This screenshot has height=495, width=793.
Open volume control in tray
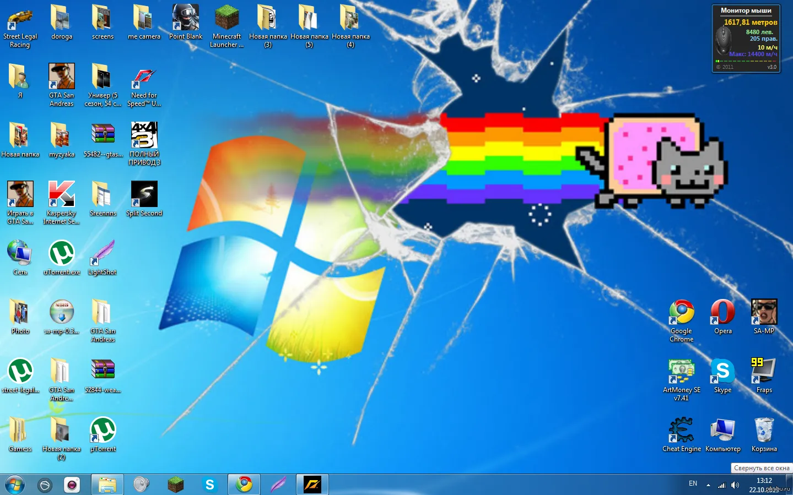(735, 485)
